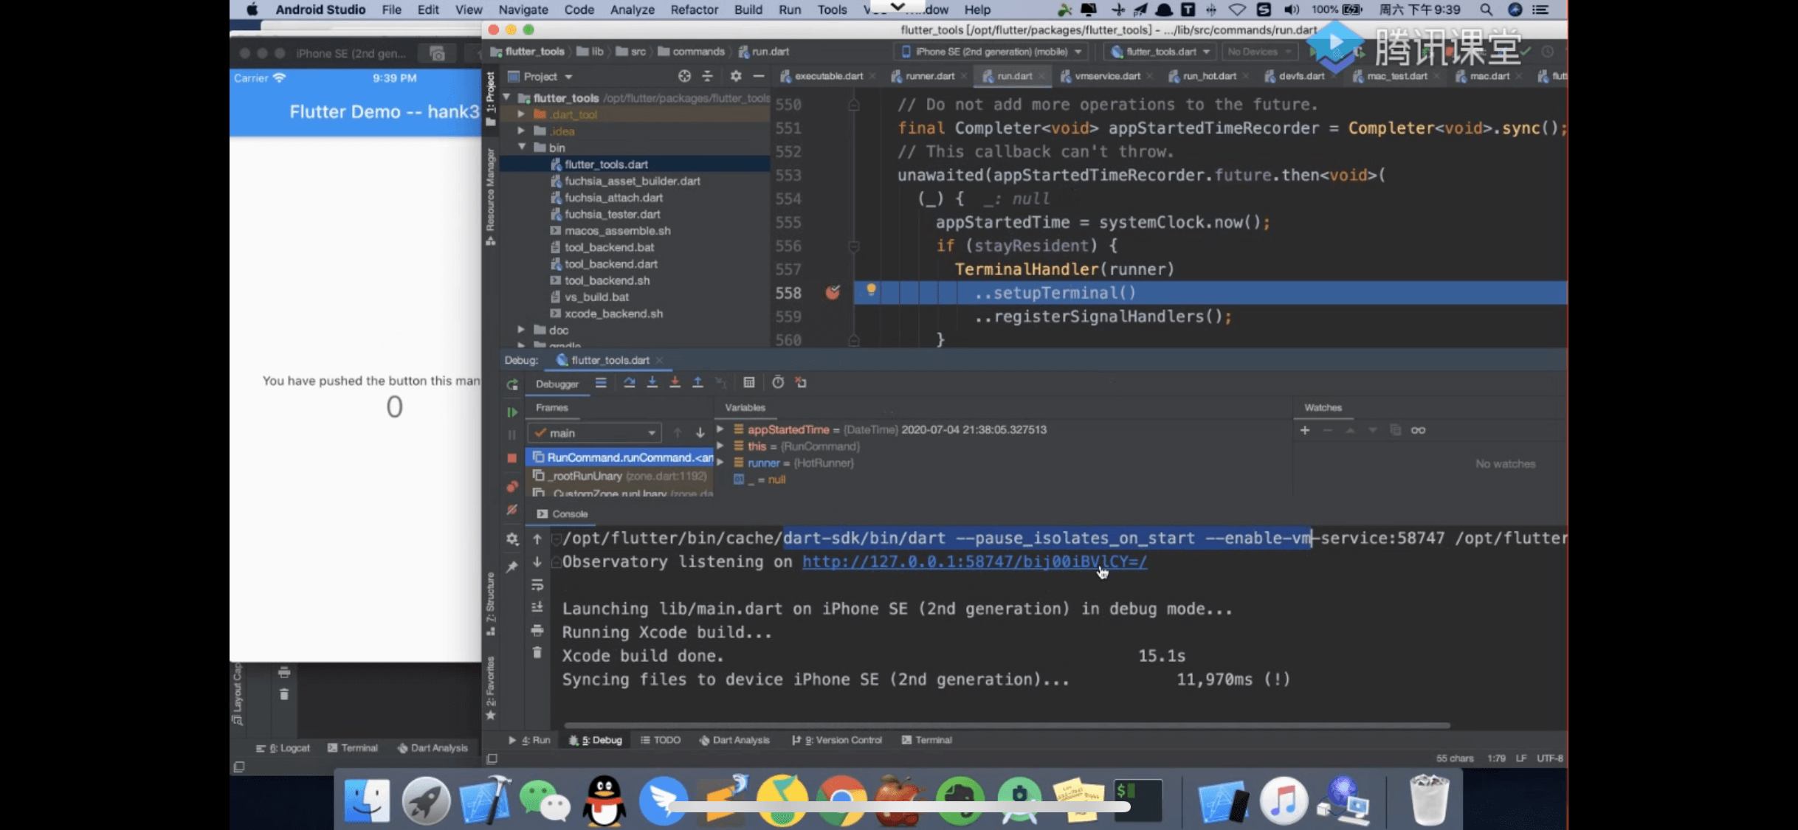Image resolution: width=1798 pixels, height=830 pixels.
Task: Stop debugging with red square icon
Action: (x=512, y=458)
